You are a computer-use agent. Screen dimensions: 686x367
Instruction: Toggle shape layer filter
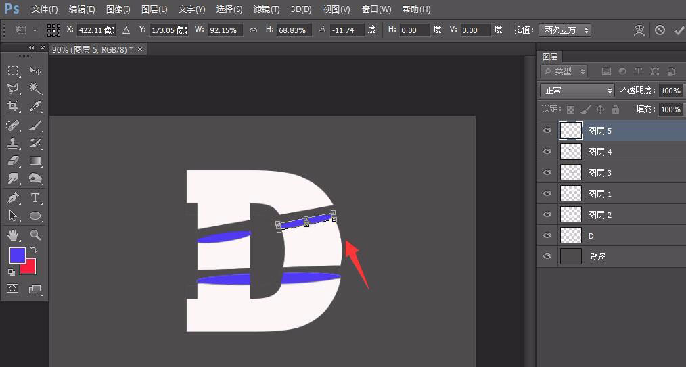click(x=655, y=71)
